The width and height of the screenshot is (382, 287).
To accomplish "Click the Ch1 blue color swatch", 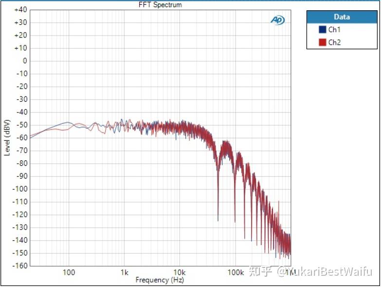I will click(x=322, y=30).
